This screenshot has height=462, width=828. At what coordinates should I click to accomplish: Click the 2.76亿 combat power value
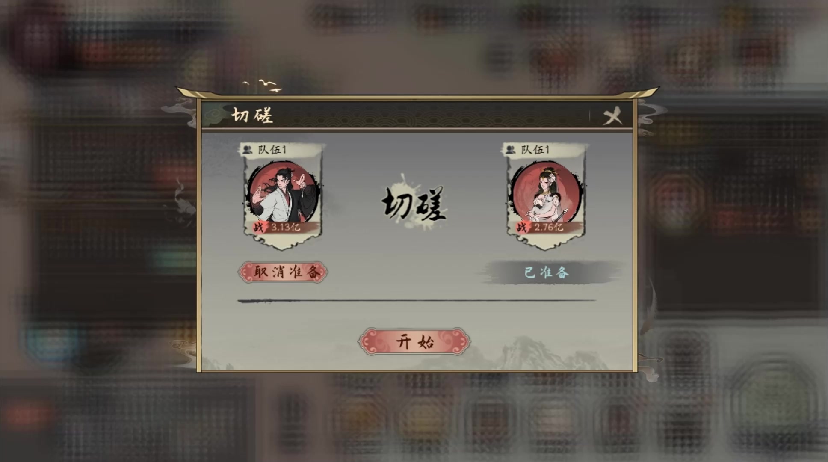pyautogui.click(x=549, y=227)
